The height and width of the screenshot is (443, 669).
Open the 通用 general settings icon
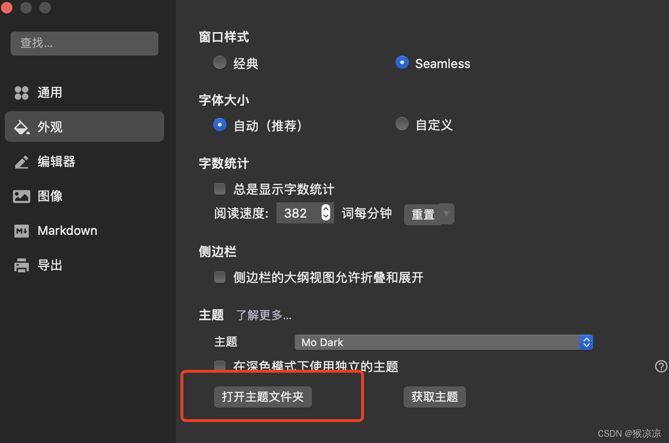click(x=22, y=93)
